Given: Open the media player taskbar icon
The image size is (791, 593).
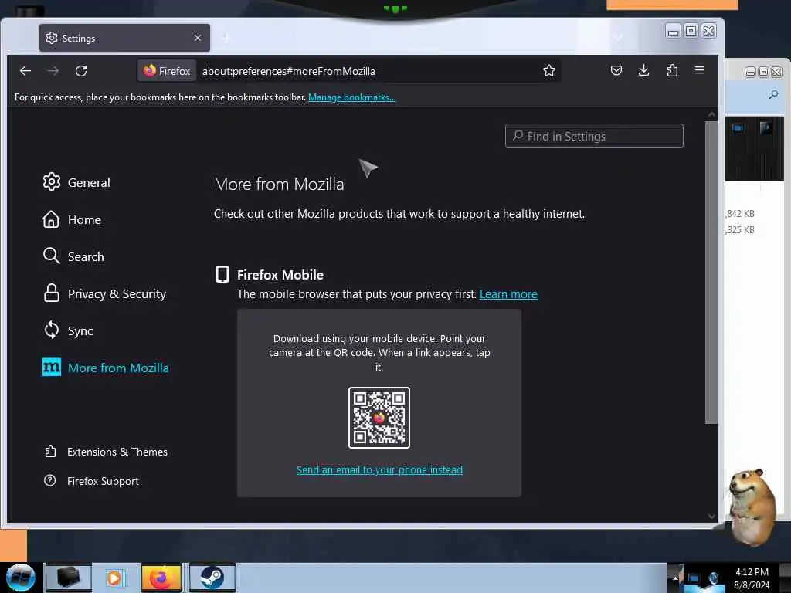Looking at the screenshot, I should pos(114,578).
